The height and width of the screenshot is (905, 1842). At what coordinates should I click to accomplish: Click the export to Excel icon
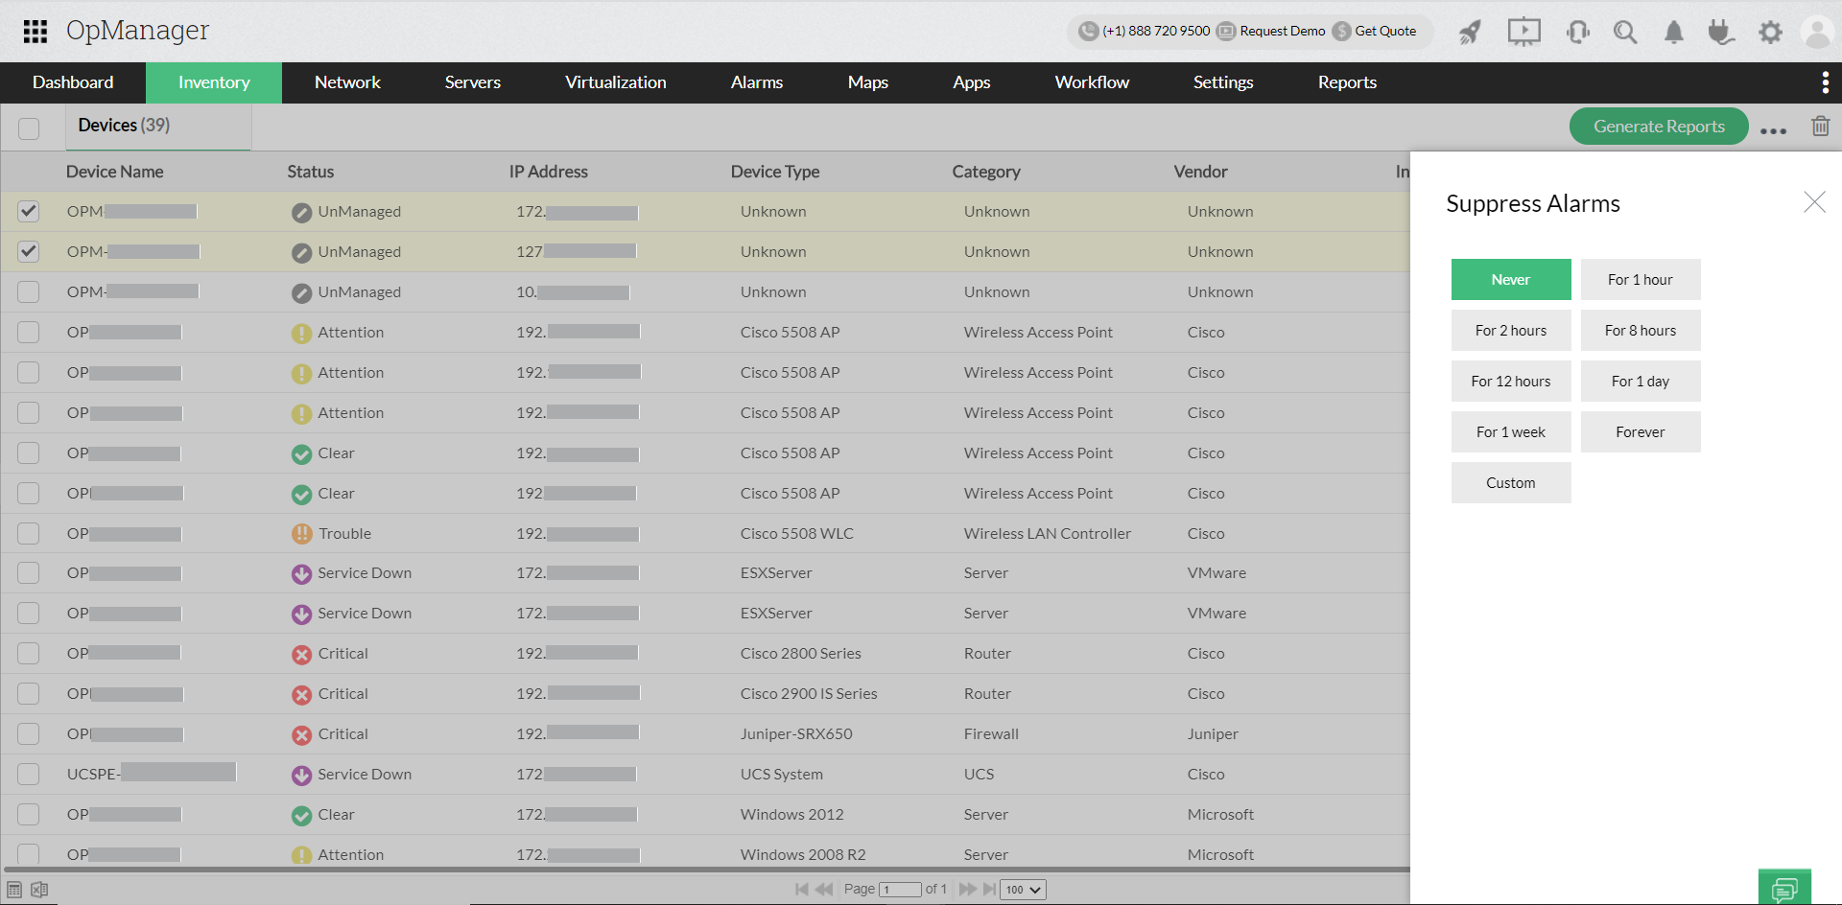(x=39, y=890)
